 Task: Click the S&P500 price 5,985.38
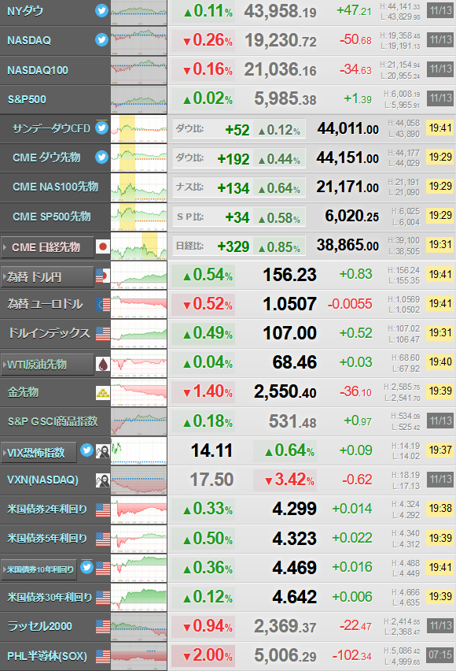285,99
